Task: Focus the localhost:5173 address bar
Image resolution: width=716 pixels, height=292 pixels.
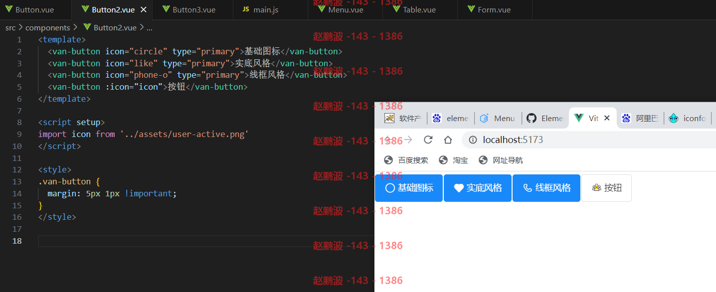Action: coord(588,140)
